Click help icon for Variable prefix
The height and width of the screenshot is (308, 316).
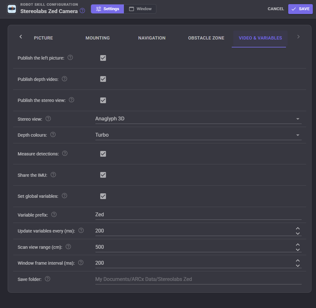(54, 214)
